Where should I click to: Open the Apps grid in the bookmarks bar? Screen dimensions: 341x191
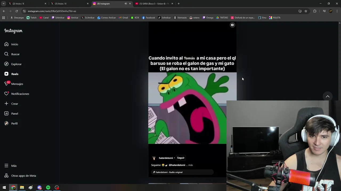pos(3,18)
